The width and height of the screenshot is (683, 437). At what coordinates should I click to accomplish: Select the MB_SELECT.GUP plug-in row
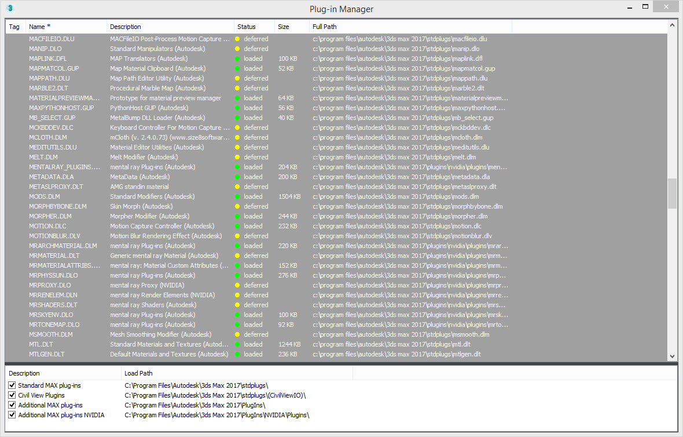coord(336,118)
